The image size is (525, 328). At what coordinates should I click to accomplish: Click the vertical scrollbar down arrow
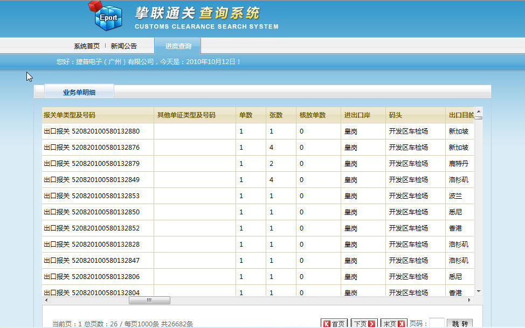pos(478,292)
